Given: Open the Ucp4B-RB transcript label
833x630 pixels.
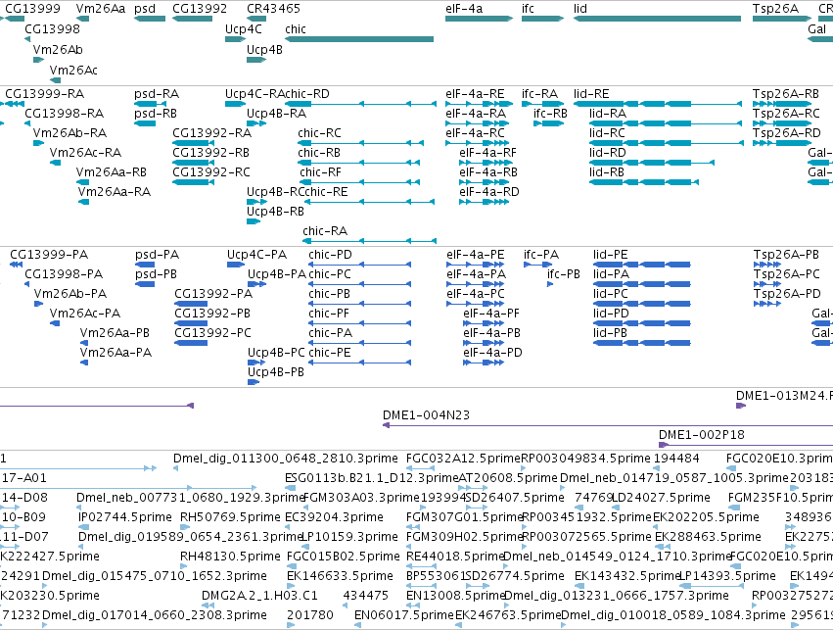Looking at the screenshot, I should tap(275, 212).
